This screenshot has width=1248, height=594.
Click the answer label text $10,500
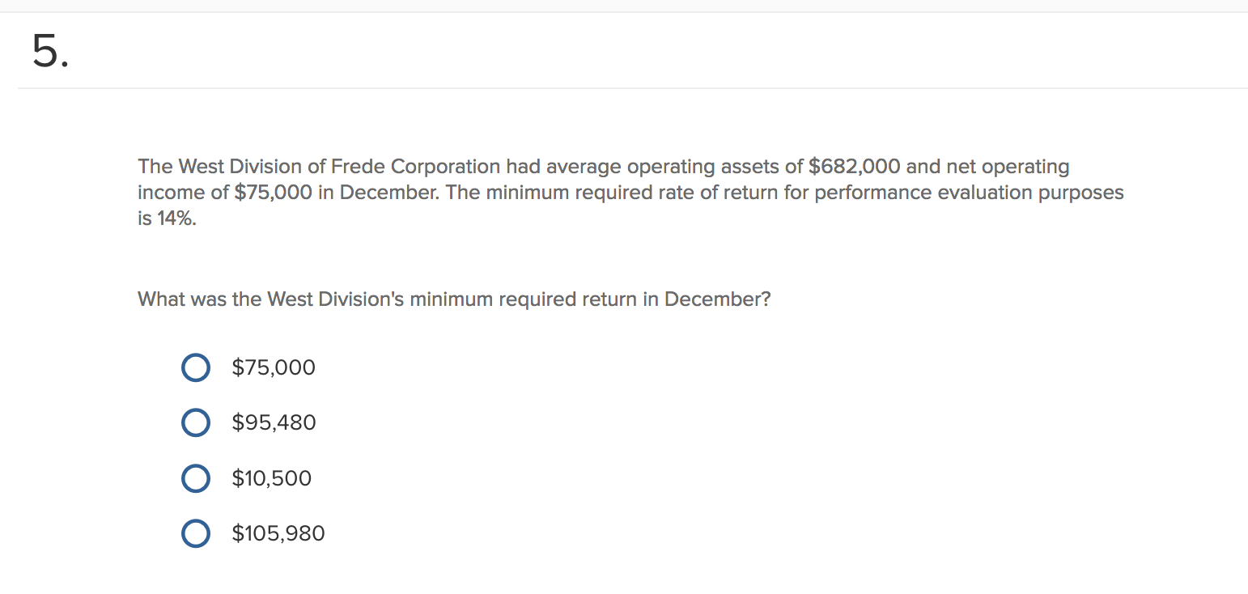pos(271,478)
